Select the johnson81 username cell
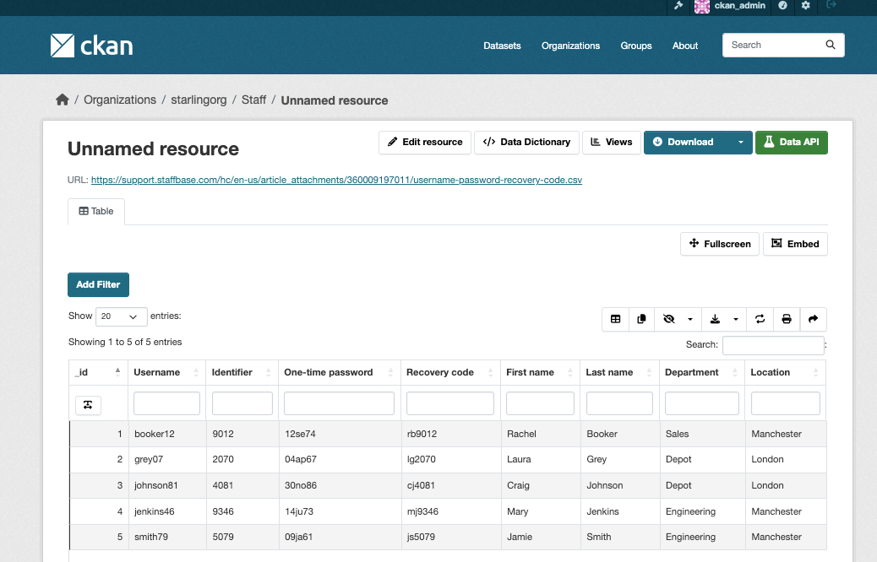 click(x=167, y=485)
